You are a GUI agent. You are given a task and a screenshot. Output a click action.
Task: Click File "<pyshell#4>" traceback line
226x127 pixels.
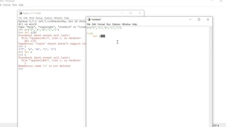tap(51, 60)
